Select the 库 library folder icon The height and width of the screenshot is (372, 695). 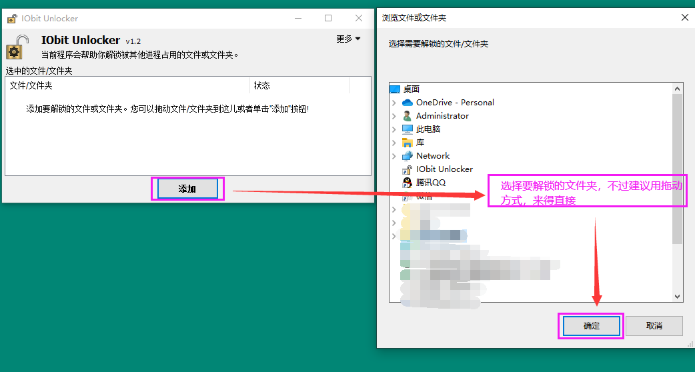[x=408, y=143]
